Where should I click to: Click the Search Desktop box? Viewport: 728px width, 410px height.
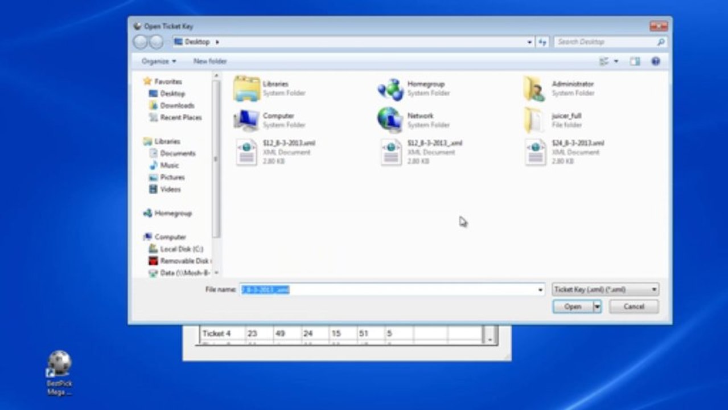click(610, 42)
